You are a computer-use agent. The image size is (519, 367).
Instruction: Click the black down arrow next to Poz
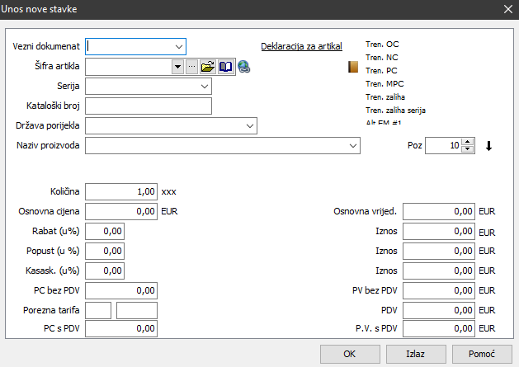coord(488,146)
